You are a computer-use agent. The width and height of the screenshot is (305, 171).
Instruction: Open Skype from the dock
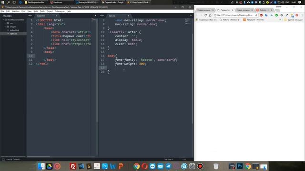(184, 166)
